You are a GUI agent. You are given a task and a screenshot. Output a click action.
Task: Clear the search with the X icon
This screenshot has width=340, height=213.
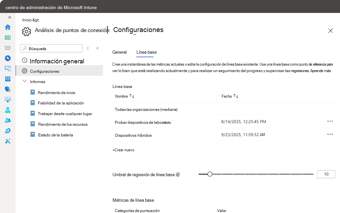click(x=88, y=48)
